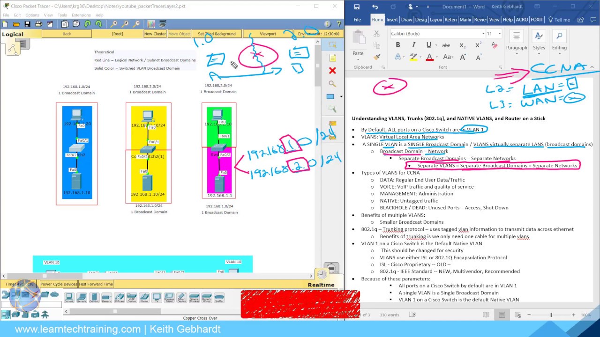Click Zoom Out magnifier in Packet Tracer

tap(136, 24)
